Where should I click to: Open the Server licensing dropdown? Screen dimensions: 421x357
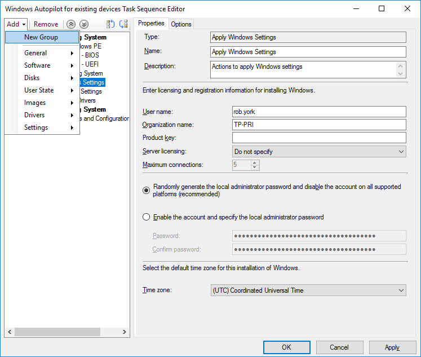319,152
